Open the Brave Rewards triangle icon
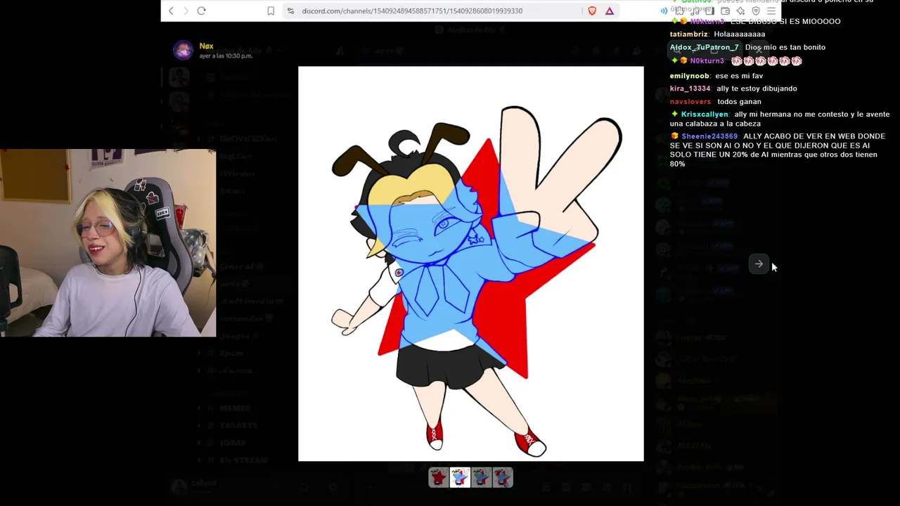The width and height of the screenshot is (900, 506). click(610, 11)
